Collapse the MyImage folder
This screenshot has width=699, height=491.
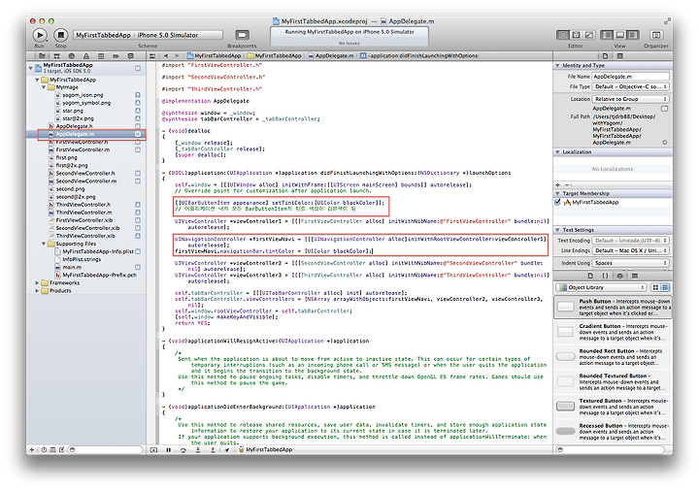pyautogui.click(x=44, y=87)
